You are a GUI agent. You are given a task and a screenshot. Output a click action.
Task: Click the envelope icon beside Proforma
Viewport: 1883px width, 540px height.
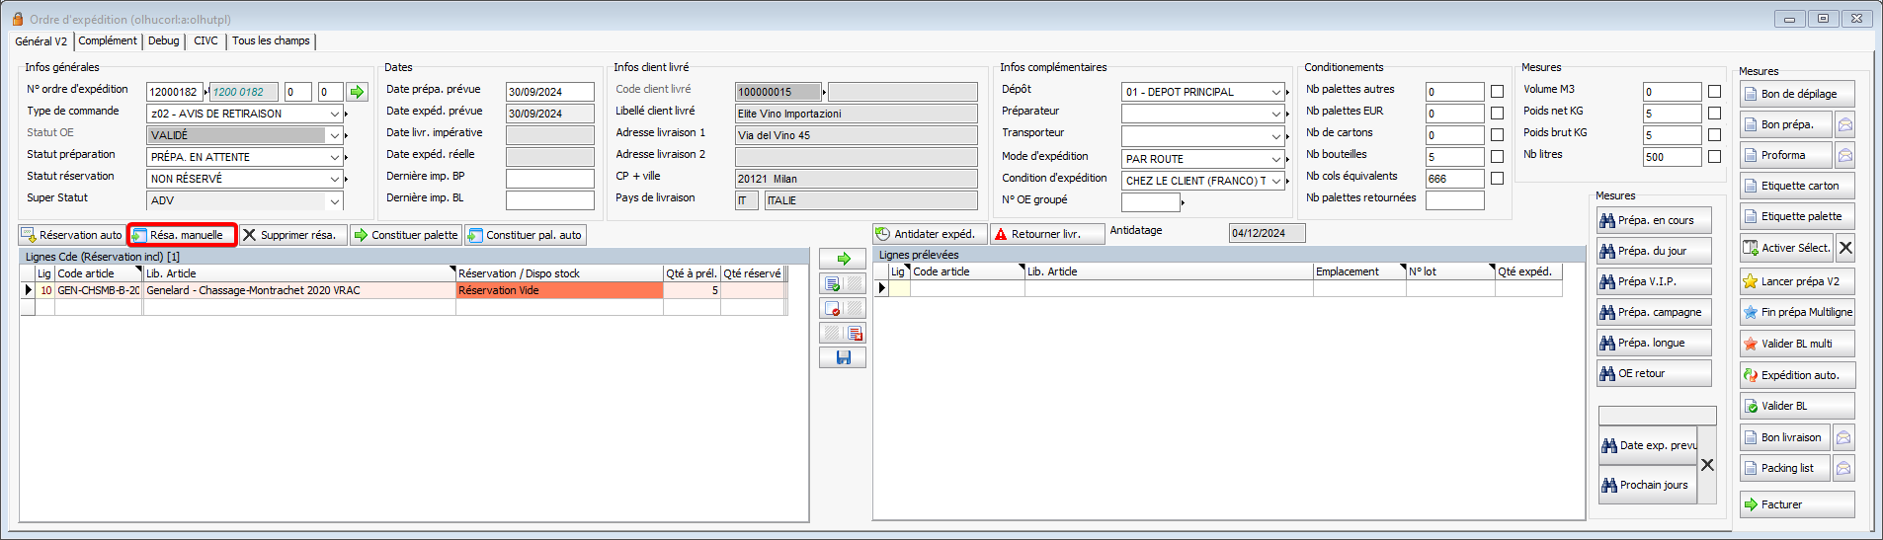tap(1844, 155)
